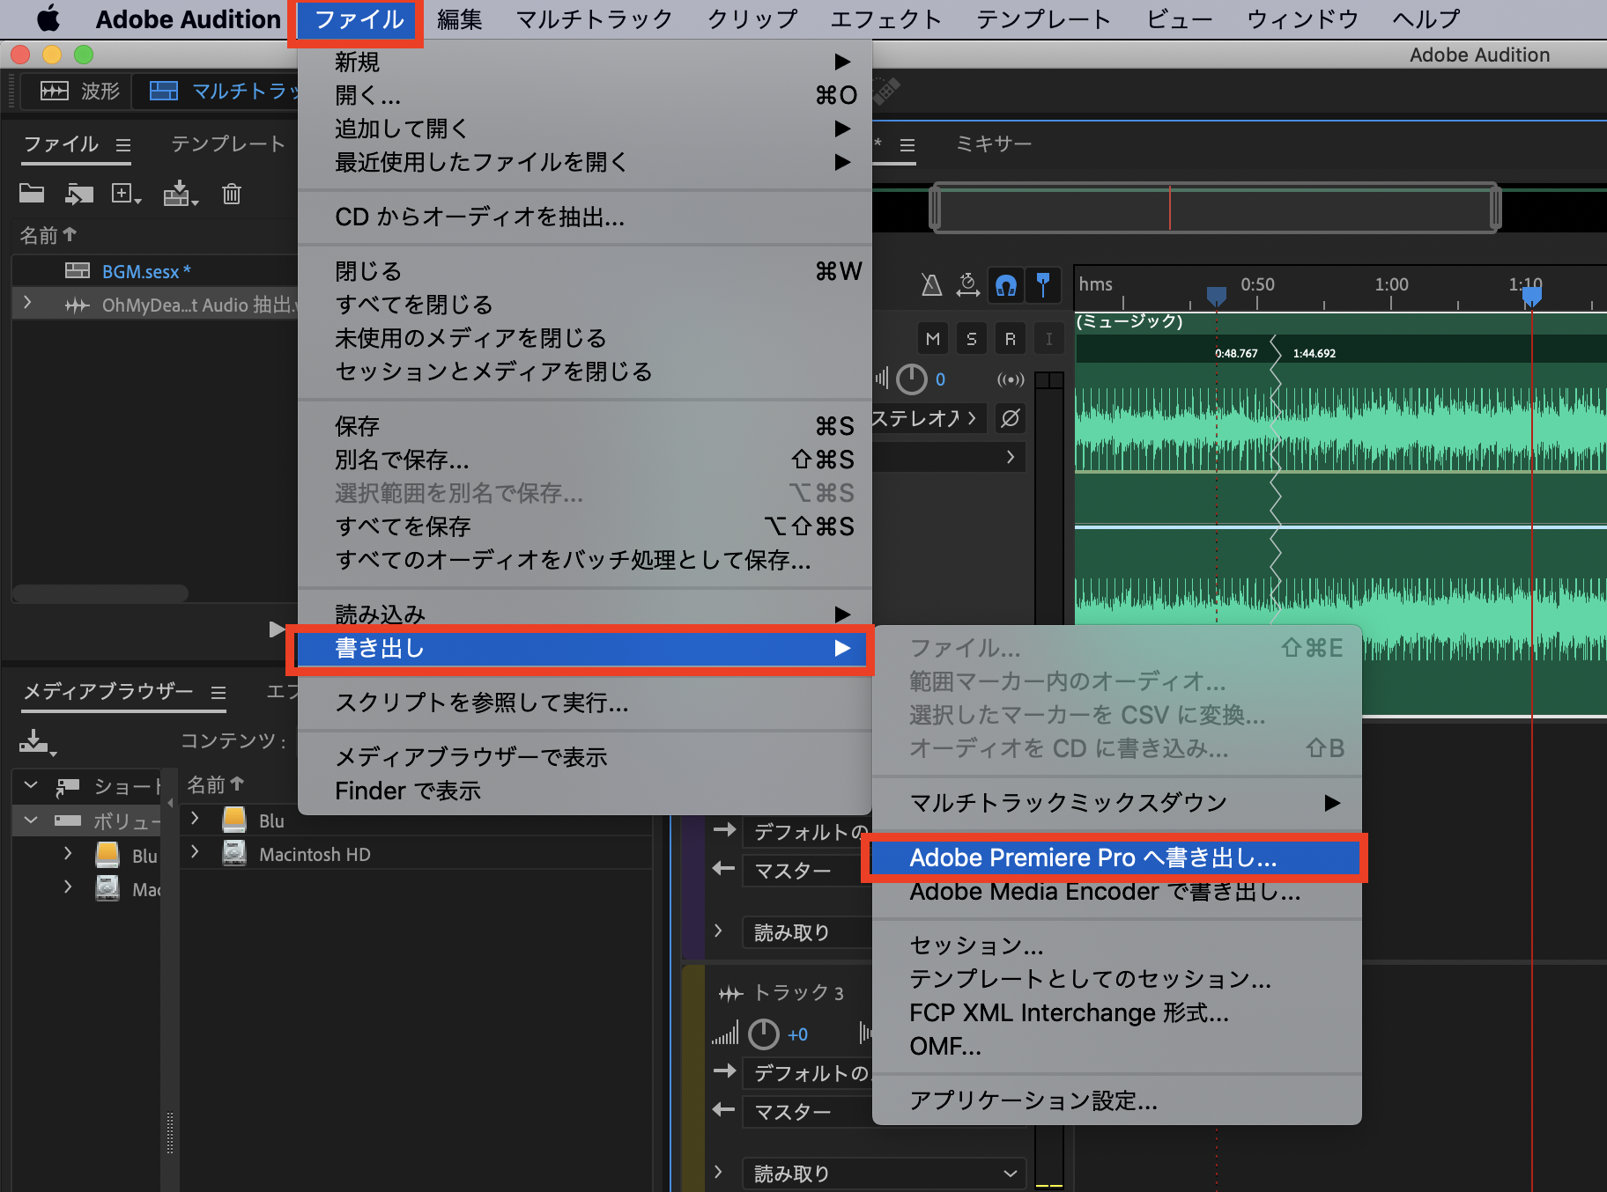
Task: Toggle the snapping magnet icon
Action: 1006,284
